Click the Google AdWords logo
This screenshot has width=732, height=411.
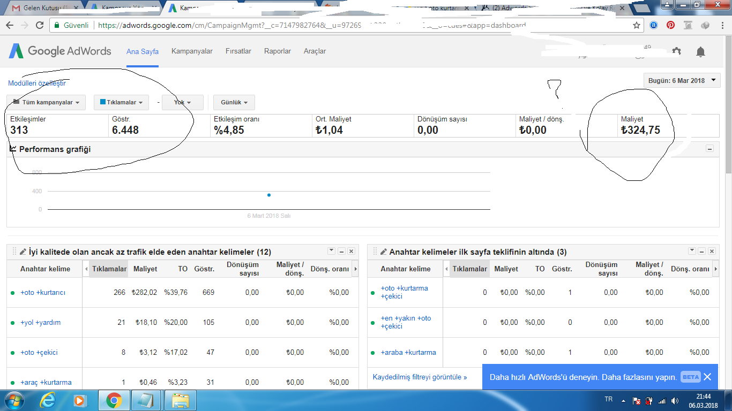[60, 51]
